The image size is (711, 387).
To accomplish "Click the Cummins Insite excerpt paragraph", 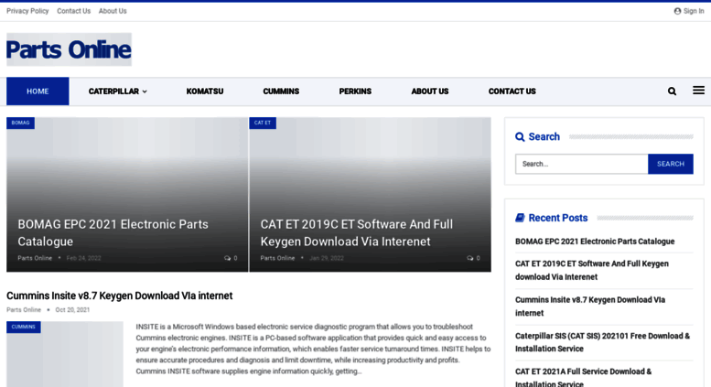I will (x=313, y=349).
